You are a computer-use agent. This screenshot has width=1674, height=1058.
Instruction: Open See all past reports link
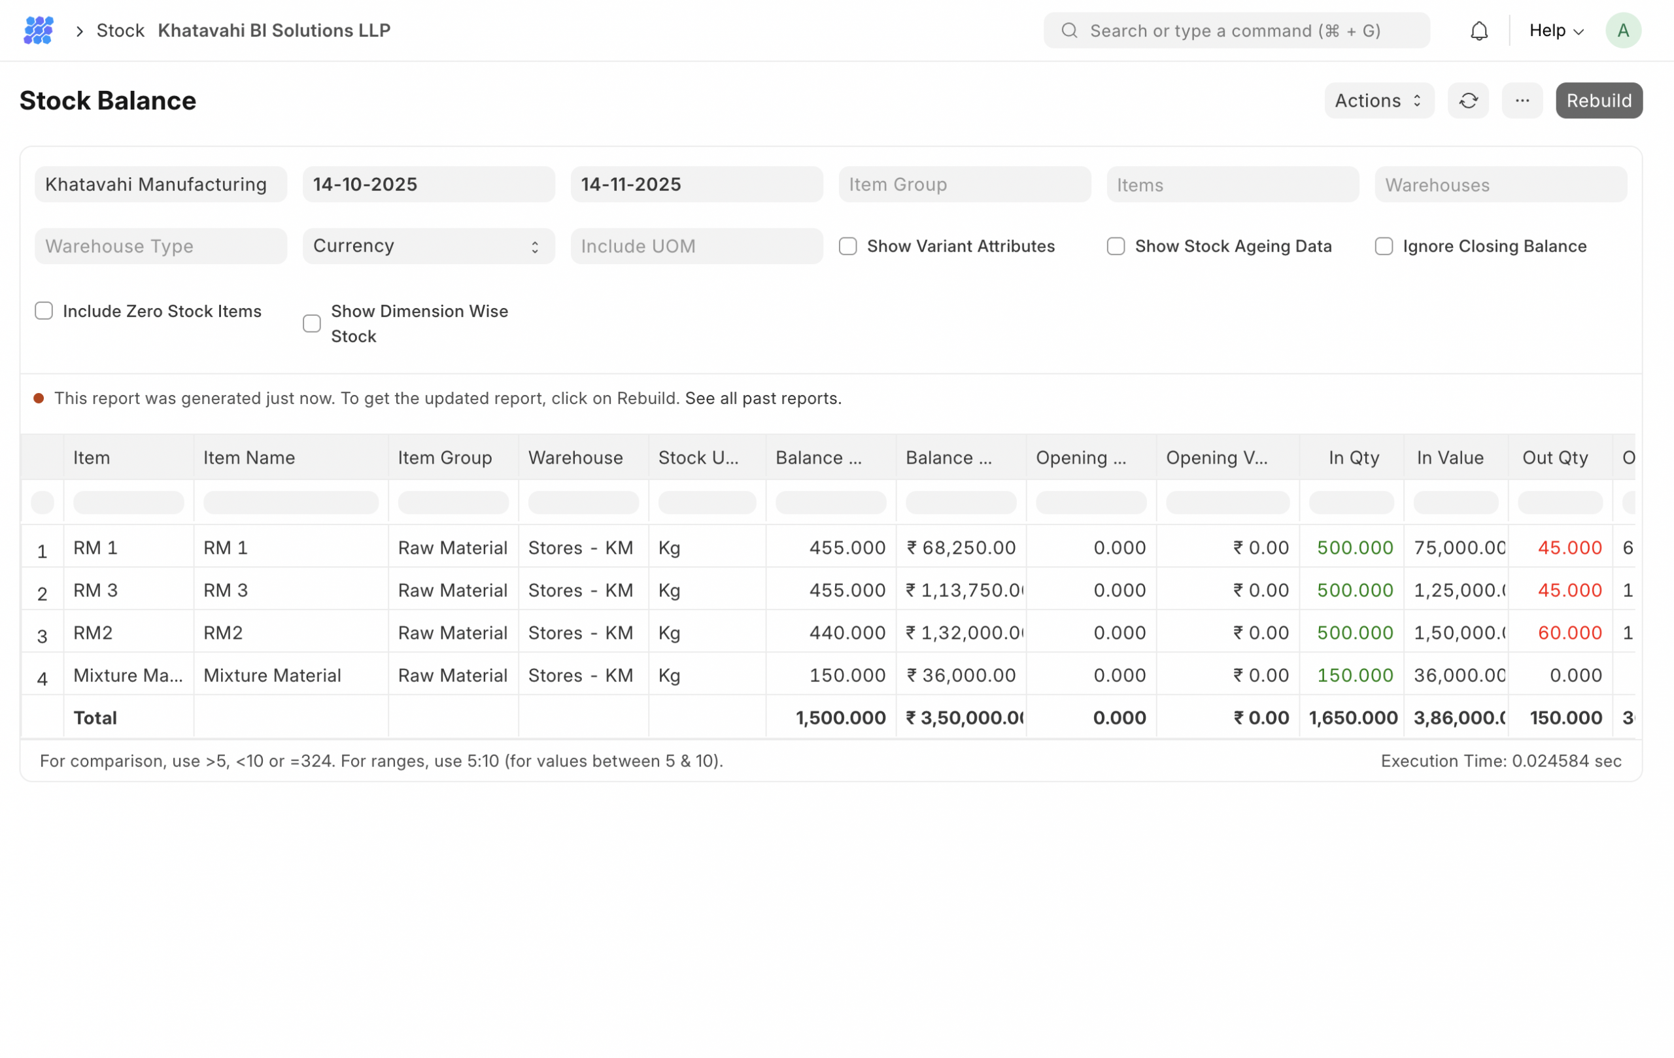[762, 398]
